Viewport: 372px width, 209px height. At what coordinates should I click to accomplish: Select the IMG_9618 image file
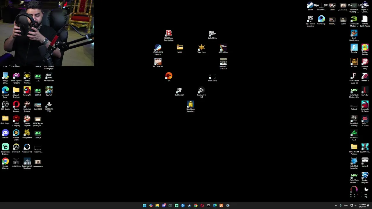click(x=38, y=106)
